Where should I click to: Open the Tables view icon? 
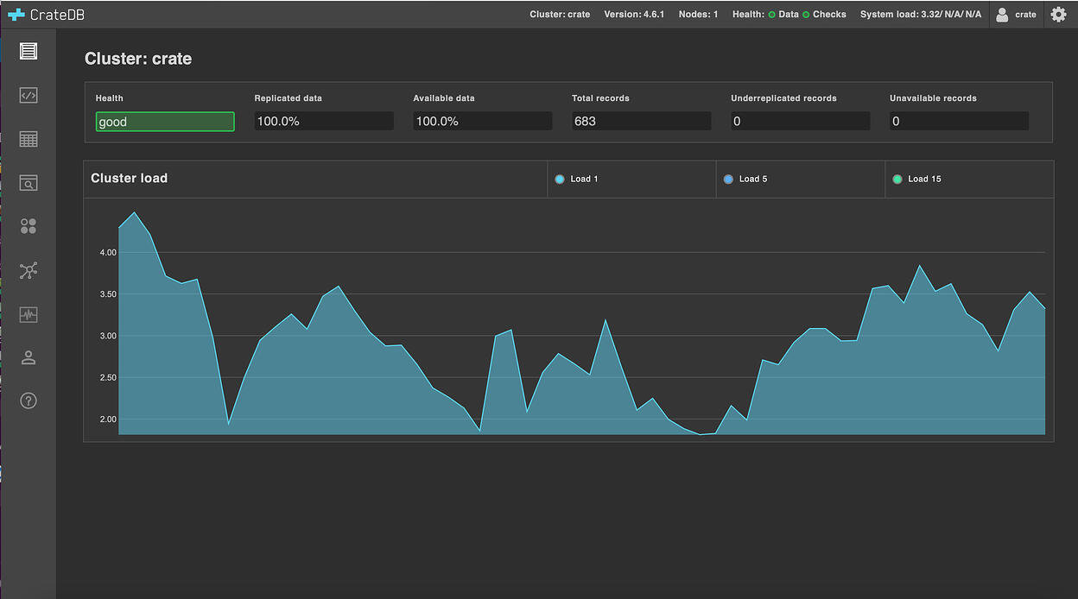pyautogui.click(x=29, y=139)
